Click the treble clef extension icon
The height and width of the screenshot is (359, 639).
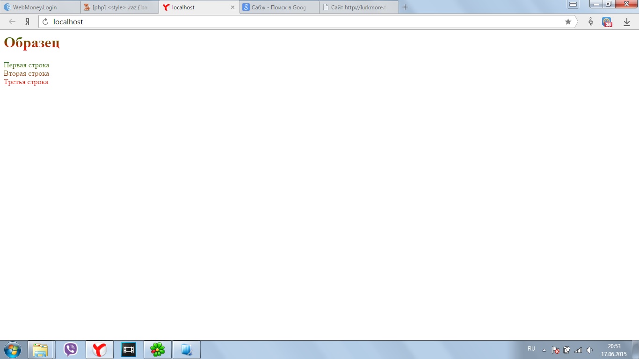pyautogui.click(x=590, y=22)
